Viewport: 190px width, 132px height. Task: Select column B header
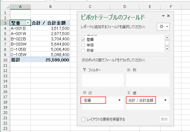[50, 7]
